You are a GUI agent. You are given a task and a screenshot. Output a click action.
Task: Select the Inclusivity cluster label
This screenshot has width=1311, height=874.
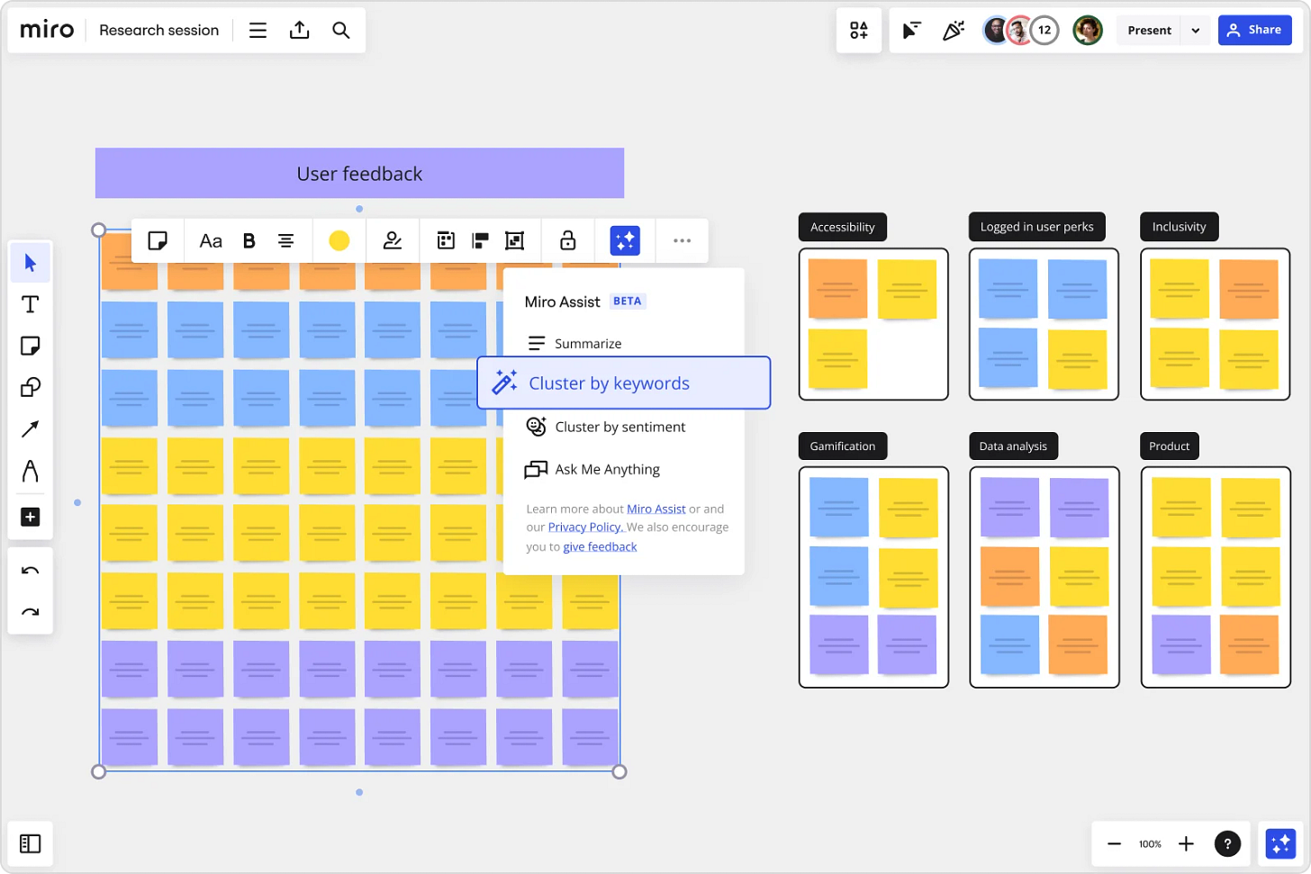click(x=1180, y=227)
